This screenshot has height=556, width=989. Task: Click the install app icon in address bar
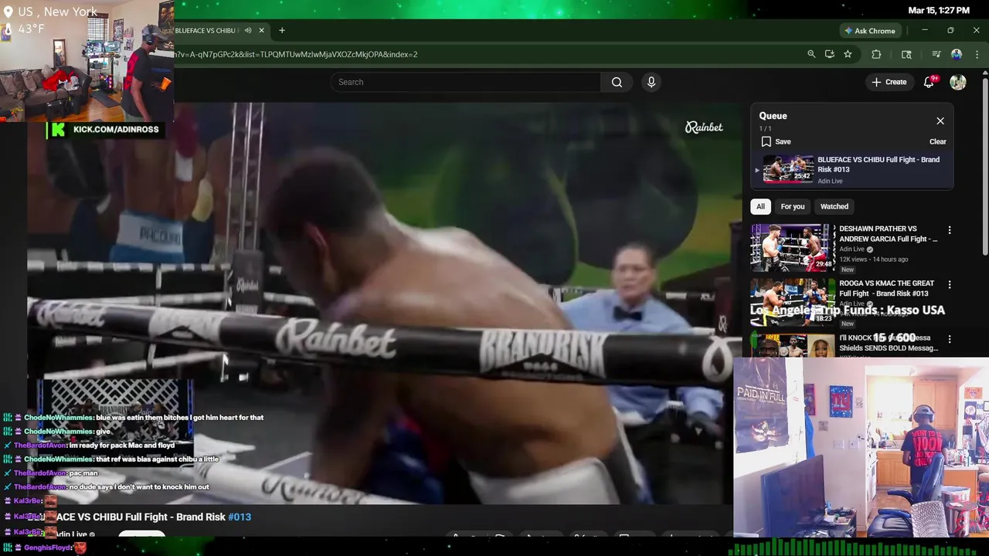[x=830, y=54]
